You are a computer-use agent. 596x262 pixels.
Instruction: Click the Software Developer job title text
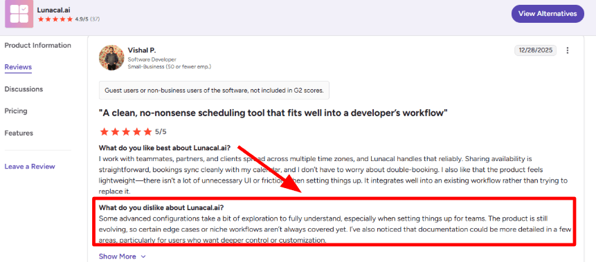(152, 59)
